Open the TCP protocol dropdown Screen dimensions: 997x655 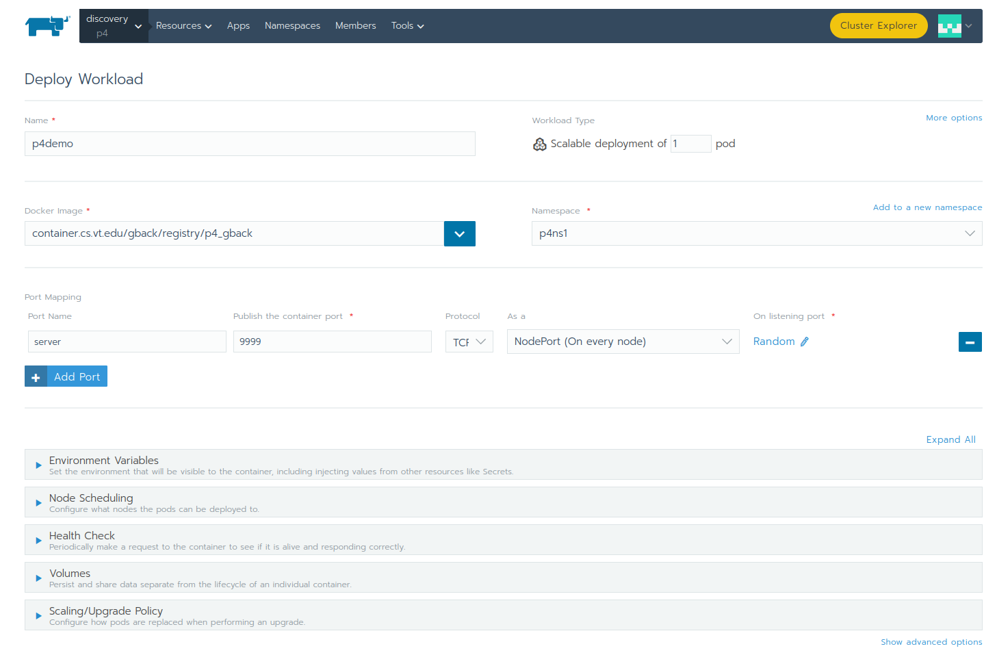[x=469, y=342]
